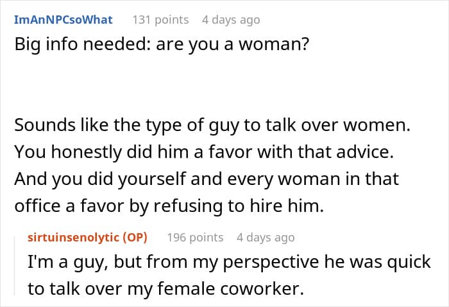Click the (OP) tag beside sirtuinsenolytic
449x307 pixels.
pyautogui.click(x=135, y=238)
